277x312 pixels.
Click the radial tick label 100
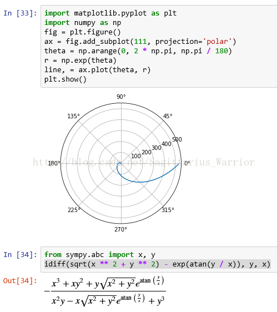(136, 156)
